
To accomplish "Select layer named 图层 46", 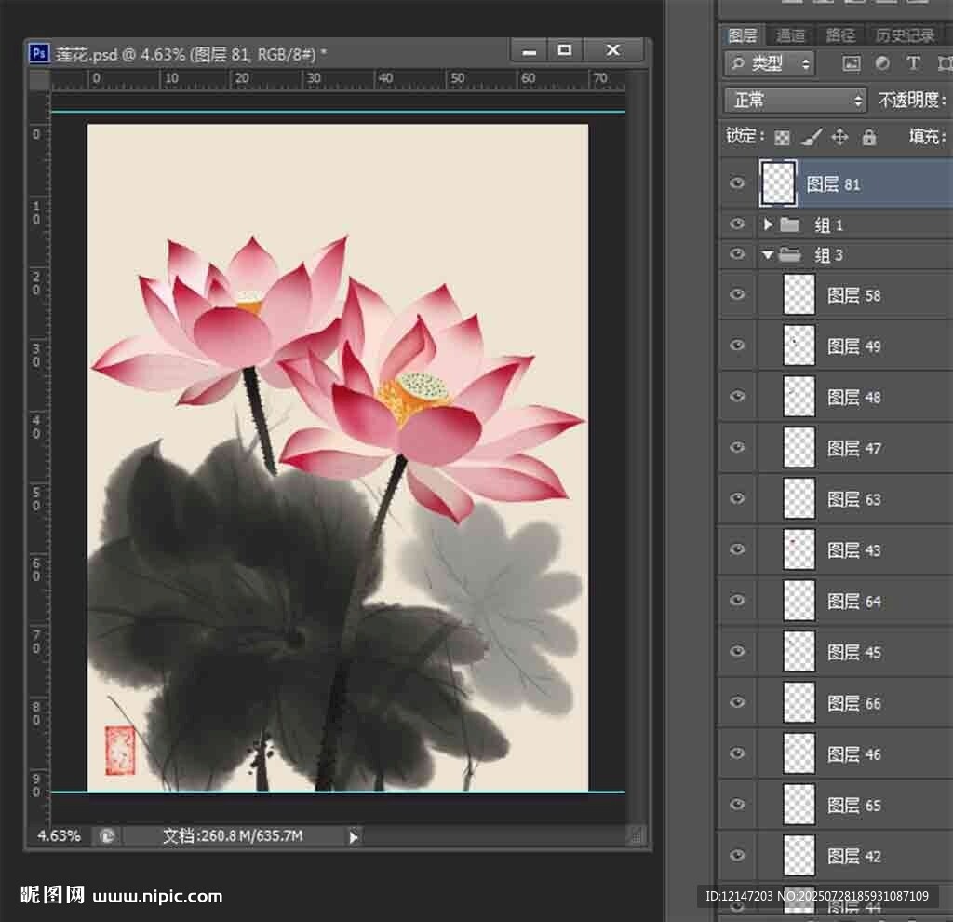I will coord(854,754).
